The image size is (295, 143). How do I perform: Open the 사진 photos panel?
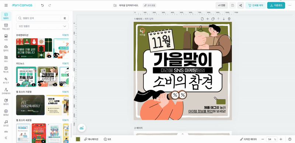6,38
